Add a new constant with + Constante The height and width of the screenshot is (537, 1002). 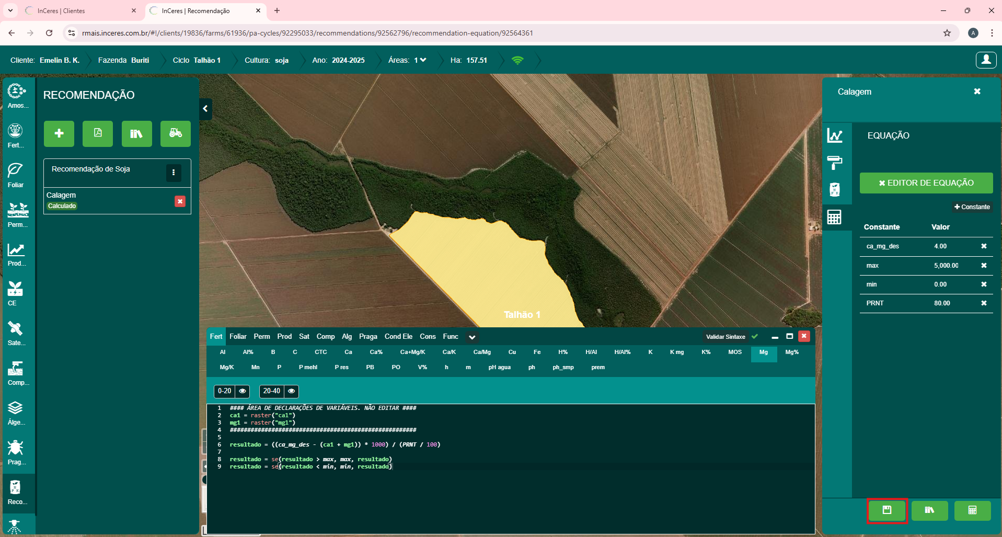pos(972,207)
